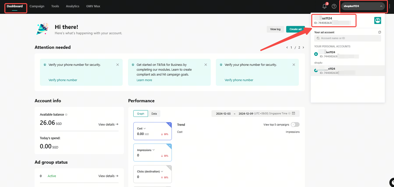Open the Learn more link

tap(144, 80)
